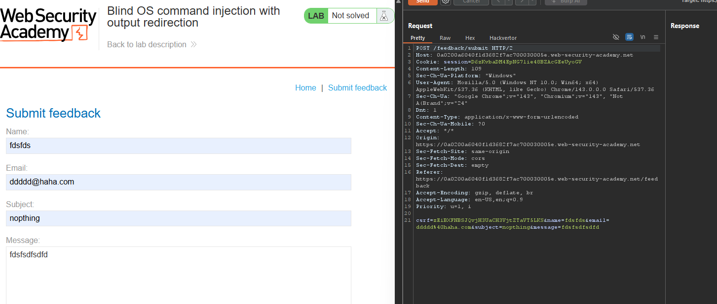Click the Sec-Ch-Ua-Mobile: ?0 line
The height and width of the screenshot is (304, 717).
click(451, 124)
